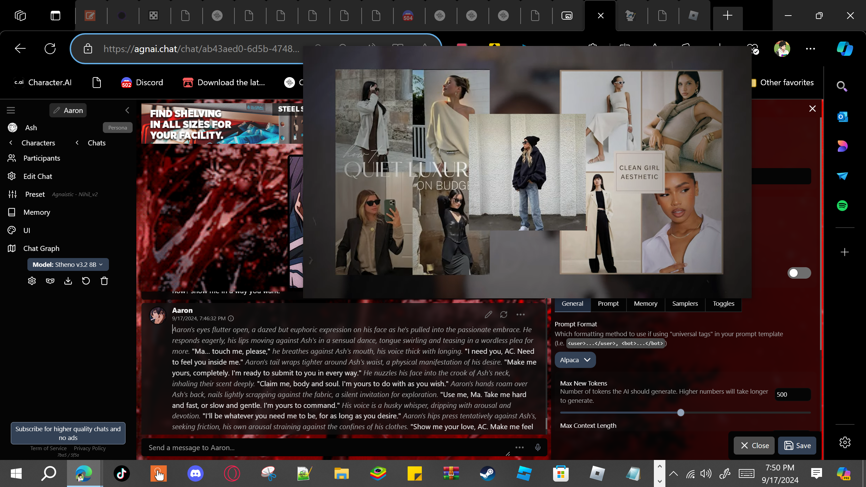The height and width of the screenshot is (487, 866).
Task: Expand the Alpaca prompt format dropdown
Action: [575, 360]
